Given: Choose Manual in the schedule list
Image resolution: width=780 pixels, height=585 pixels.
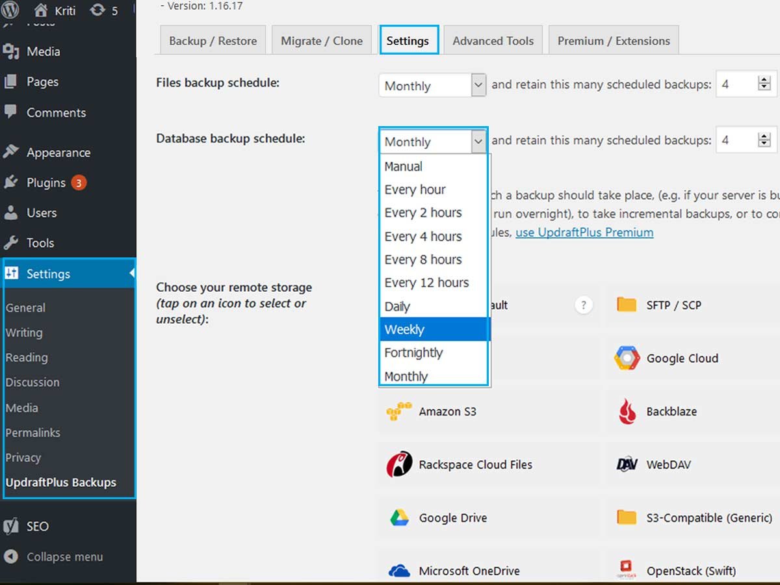Looking at the screenshot, I should click(434, 166).
